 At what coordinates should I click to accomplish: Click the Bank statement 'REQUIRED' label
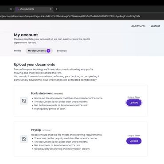point(58,94)
